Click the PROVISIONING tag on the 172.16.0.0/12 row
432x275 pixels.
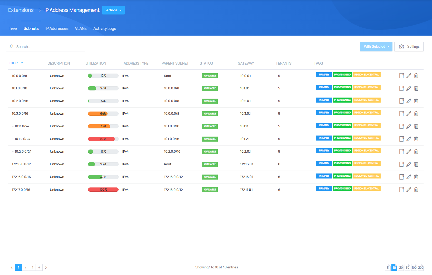[342, 163]
